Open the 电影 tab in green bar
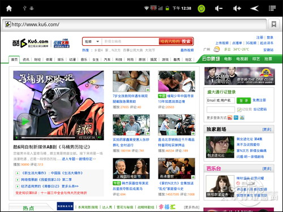 pyautogui.click(x=228, y=59)
